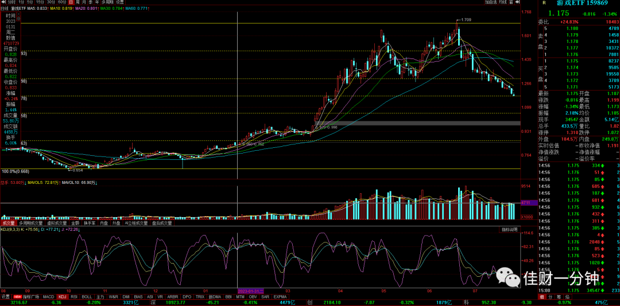Switch indicator to RSI
620x306 pixels.
click(74, 296)
